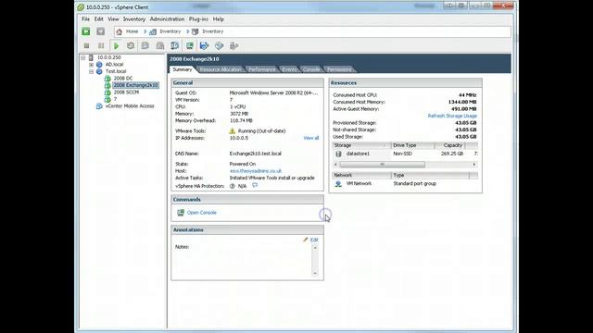Image resolution: width=593 pixels, height=333 pixels.
Task: Collapse the Test.local resource pool node
Action: tap(91, 71)
